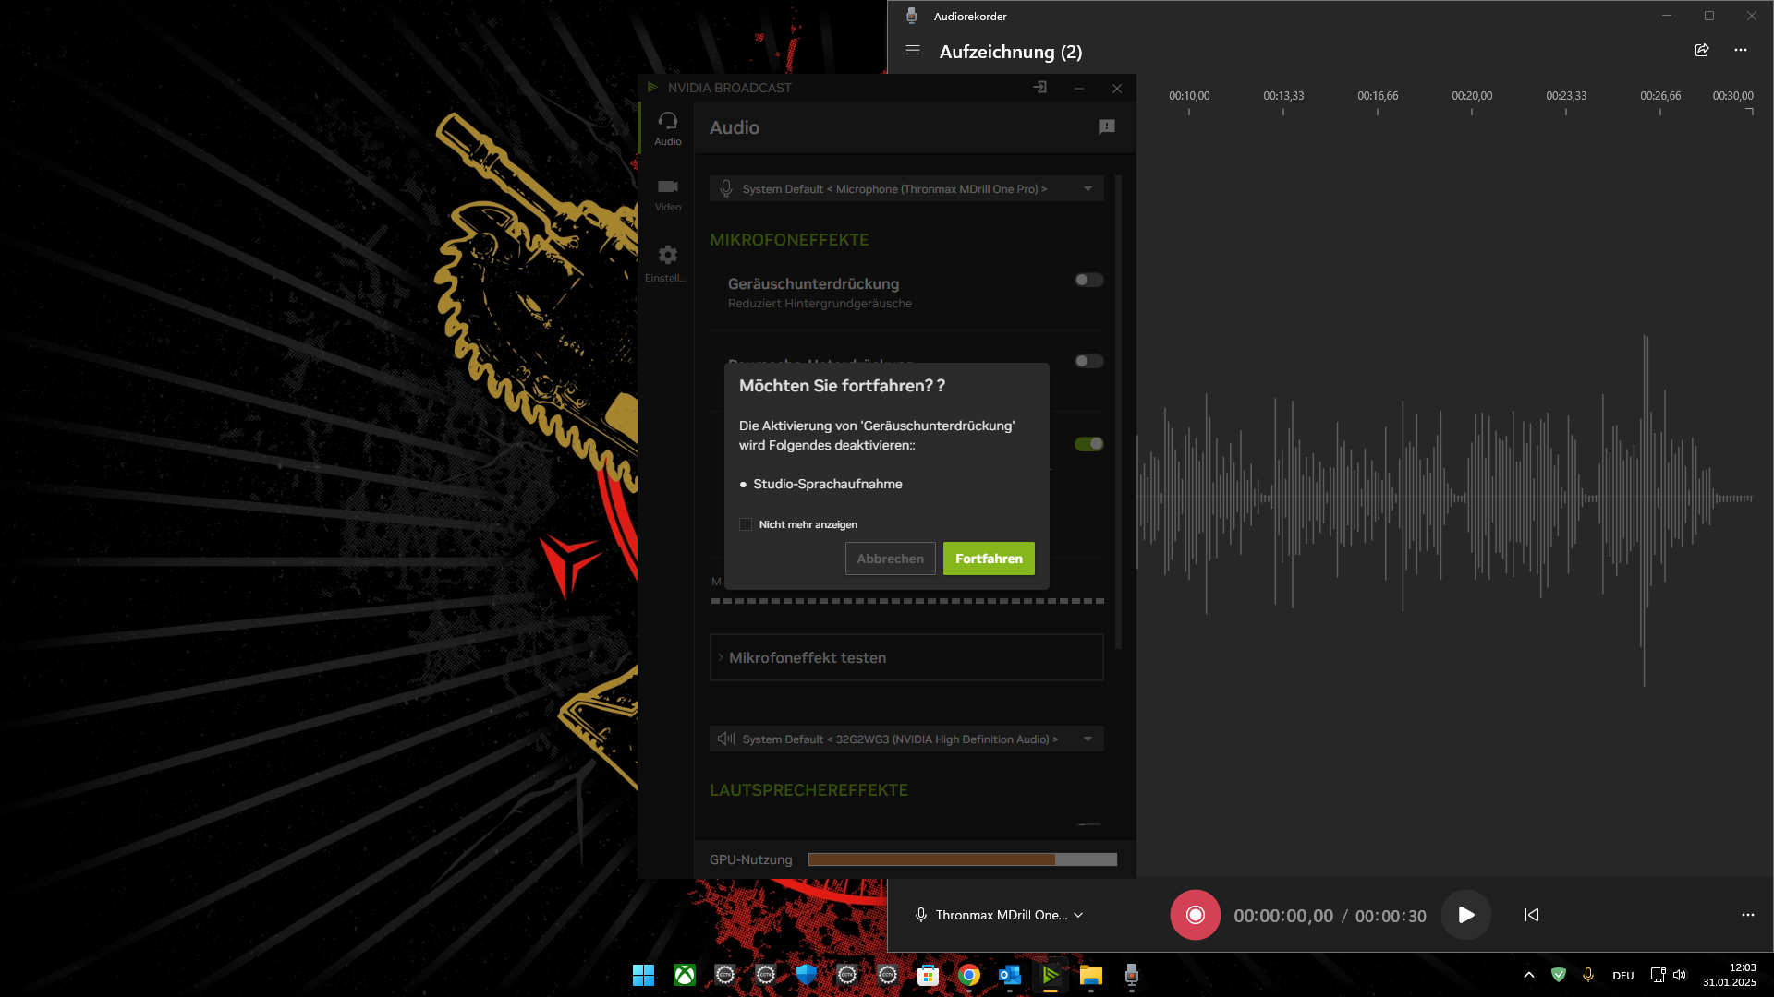Click the 'Aufzeichnung (2)' recording title
The width and height of the screenshot is (1774, 997).
[1011, 52]
